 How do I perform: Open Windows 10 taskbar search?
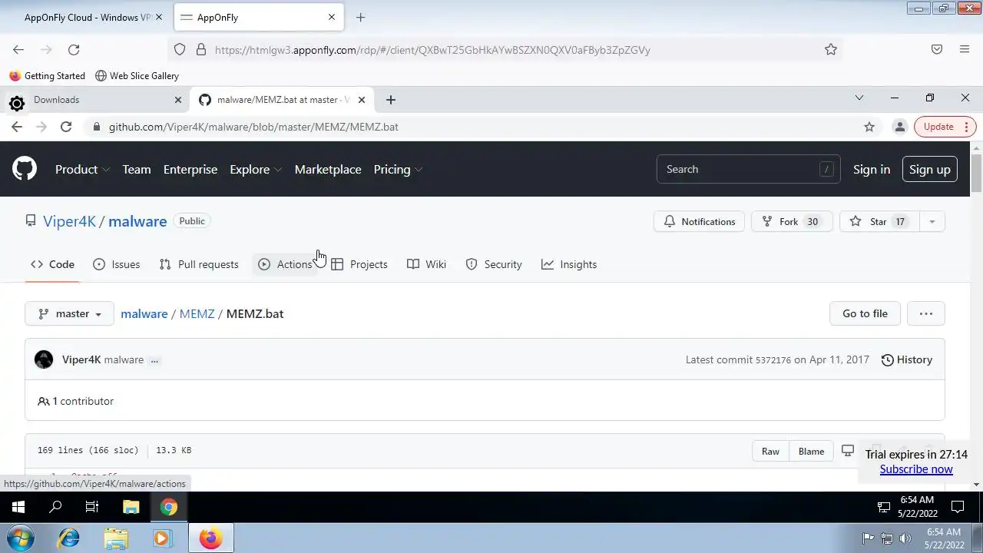point(55,507)
